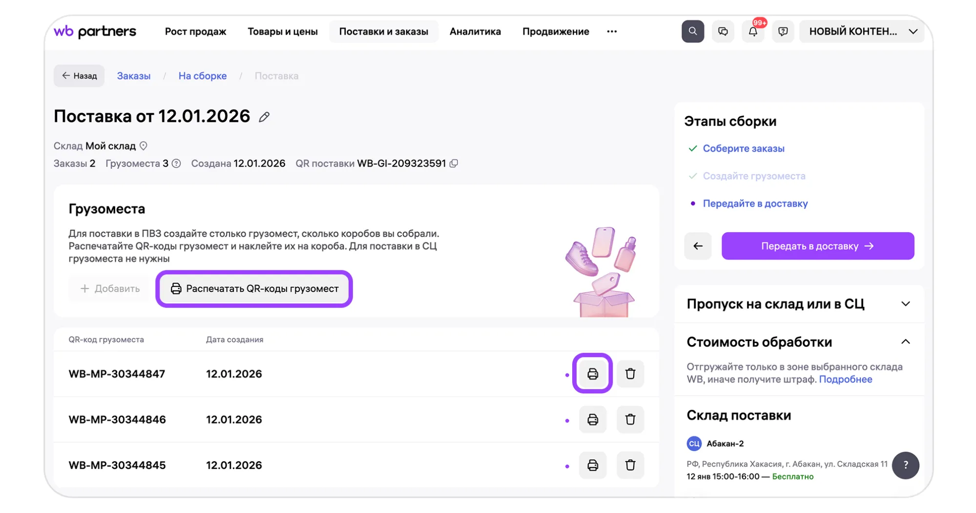976x513 pixels.
Task: Open the three-dots more menu in navigation
Action: click(612, 31)
